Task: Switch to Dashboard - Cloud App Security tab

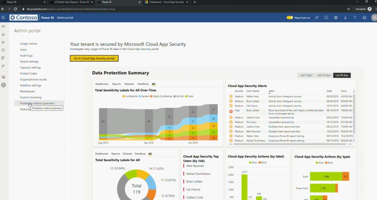Action: pyautogui.click(x=166, y=2)
